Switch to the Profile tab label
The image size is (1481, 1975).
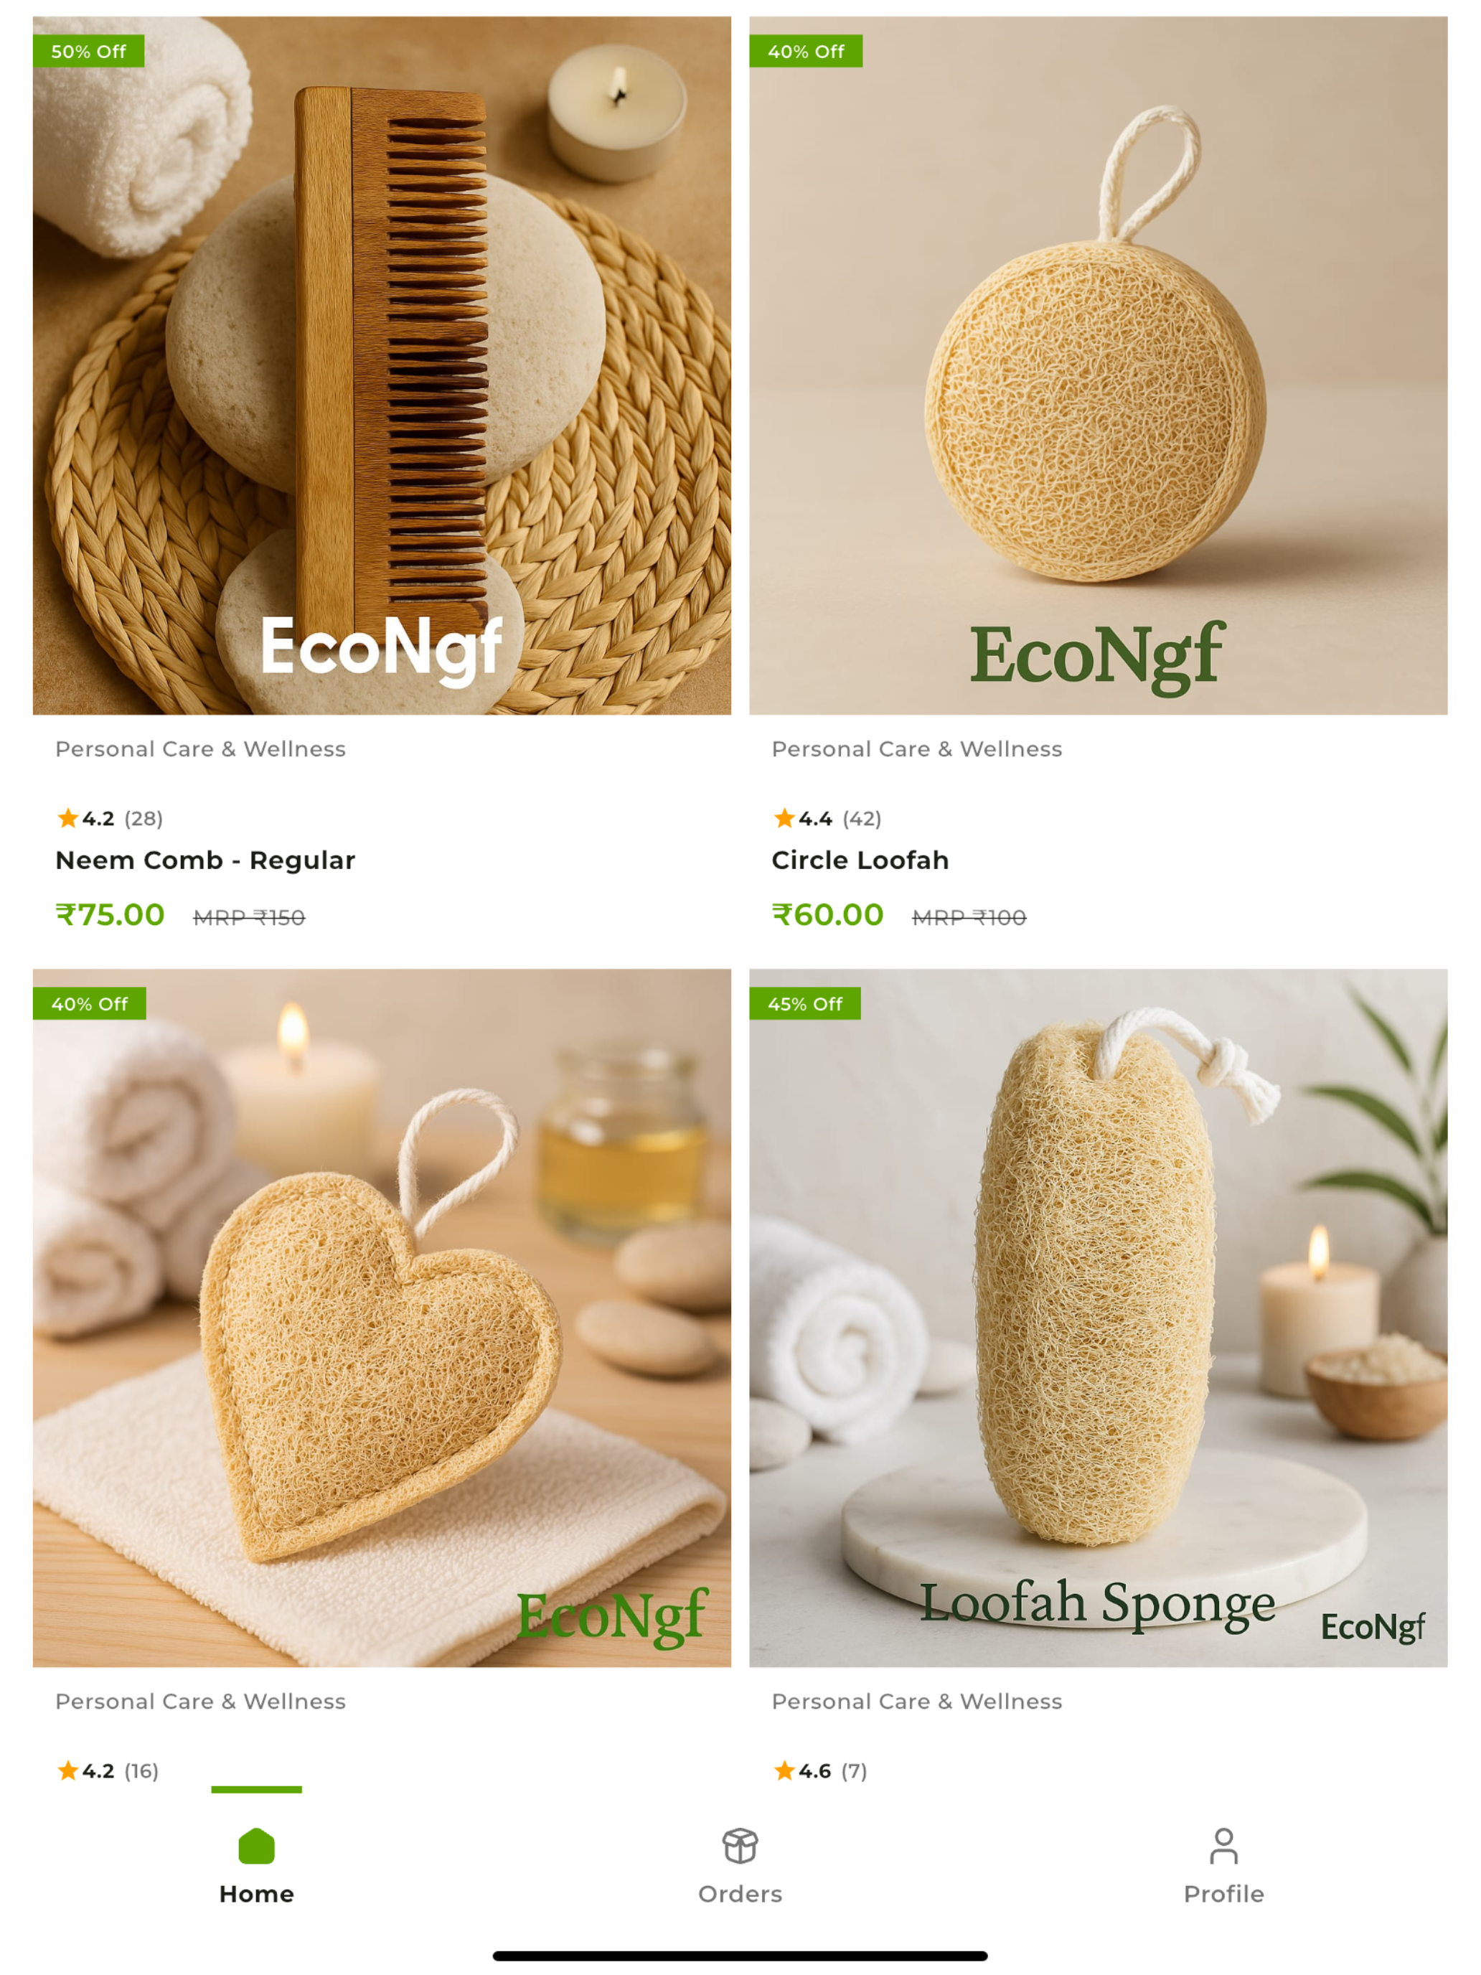[x=1224, y=1894]
